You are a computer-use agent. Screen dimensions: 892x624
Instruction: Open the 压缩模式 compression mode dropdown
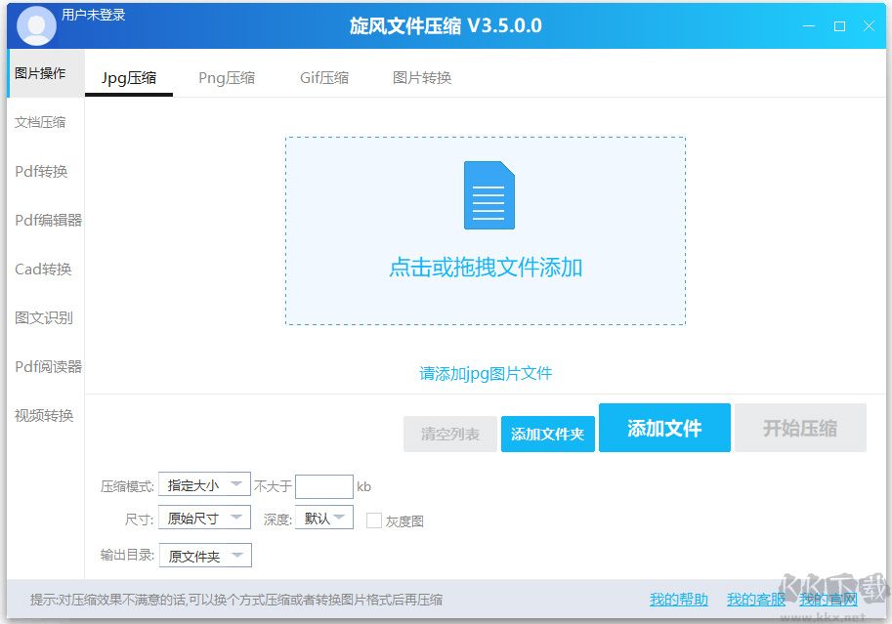coord(204,485)
